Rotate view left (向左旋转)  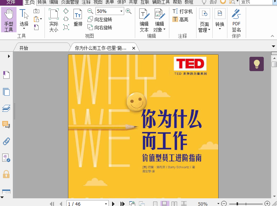pyautogui.click(x=100, y=19)
